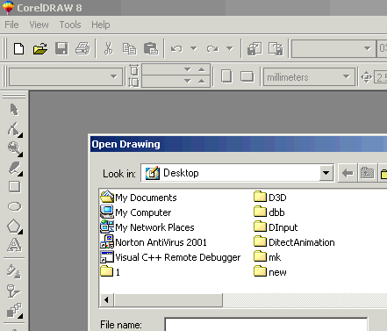Image resolution: width=387 pixels, height=331 pixels.
Task: Click the Save floppy disk icon
Action: [61, 48]
